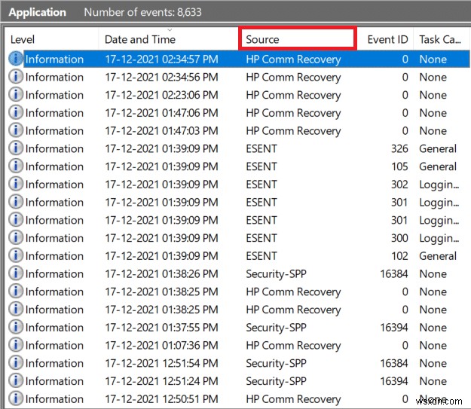
Task: Click info icon of ESENT event 105
Action: pyautogui.click(x=16, y=166)
